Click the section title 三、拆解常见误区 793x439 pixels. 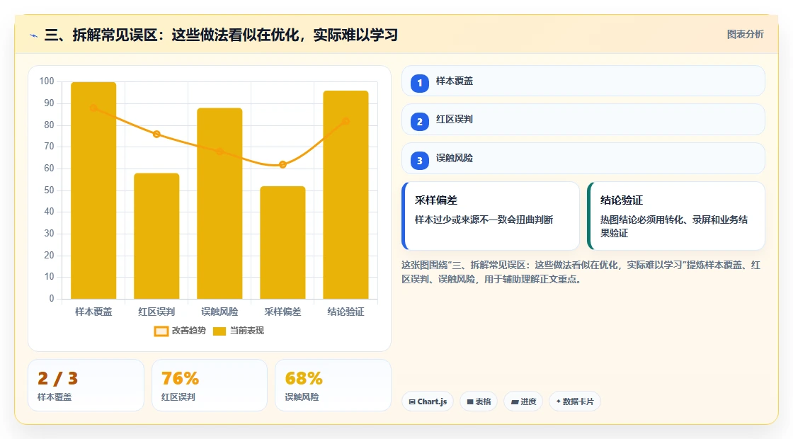[221, 35]
